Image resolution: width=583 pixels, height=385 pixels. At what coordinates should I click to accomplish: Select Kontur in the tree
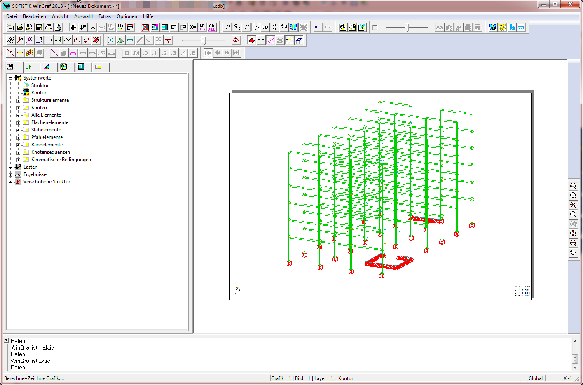click(39, 93)
